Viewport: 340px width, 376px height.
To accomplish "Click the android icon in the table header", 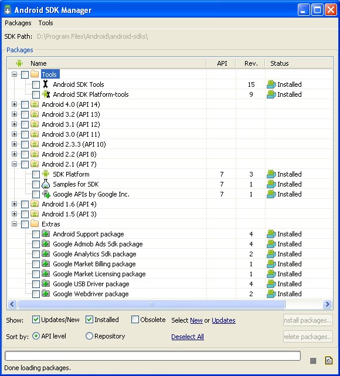I will pos(19,63).
